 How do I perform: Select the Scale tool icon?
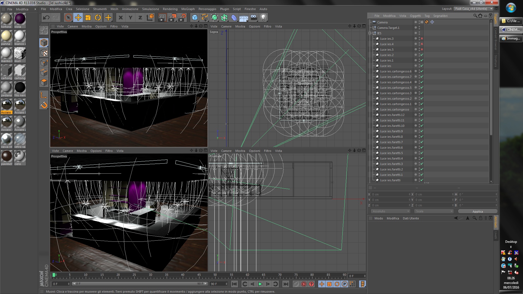click(x=88, y=18)
